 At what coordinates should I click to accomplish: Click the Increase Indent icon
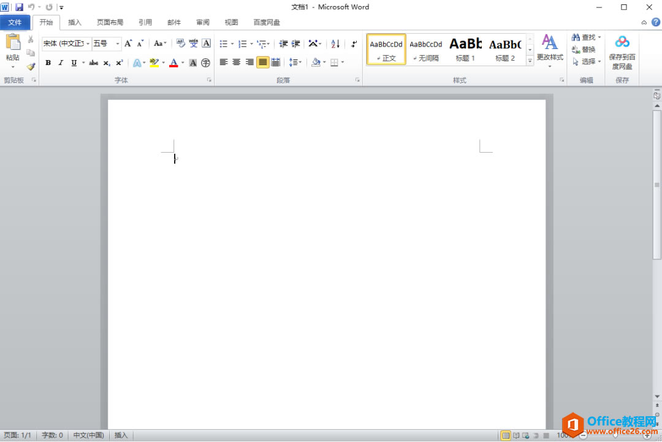pyautogui.click(x=296, y=44)
